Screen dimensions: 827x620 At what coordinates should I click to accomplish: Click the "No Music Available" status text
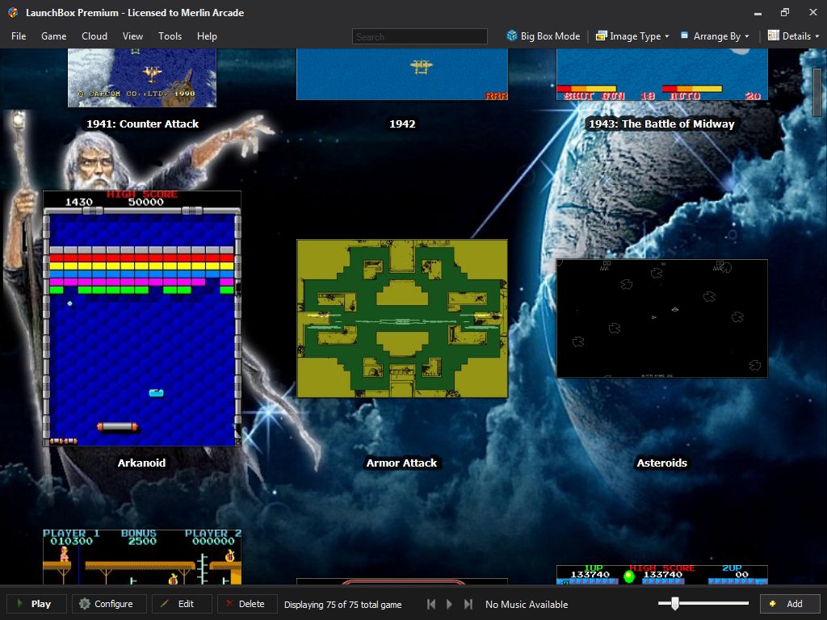527,604
